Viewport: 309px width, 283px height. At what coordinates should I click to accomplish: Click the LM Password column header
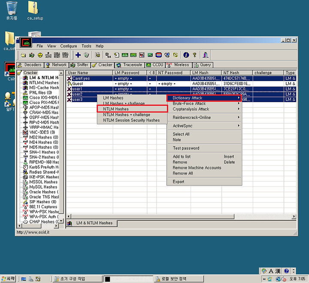(130, 73)
